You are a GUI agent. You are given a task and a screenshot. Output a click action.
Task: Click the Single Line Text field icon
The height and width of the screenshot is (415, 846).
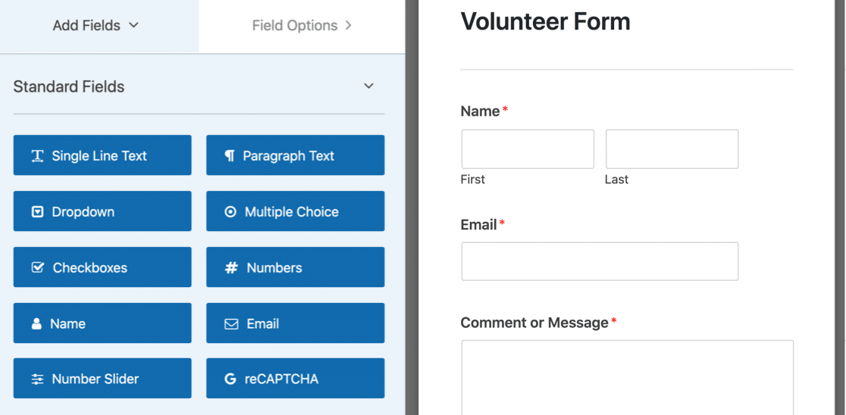click(x=37, y=156)
